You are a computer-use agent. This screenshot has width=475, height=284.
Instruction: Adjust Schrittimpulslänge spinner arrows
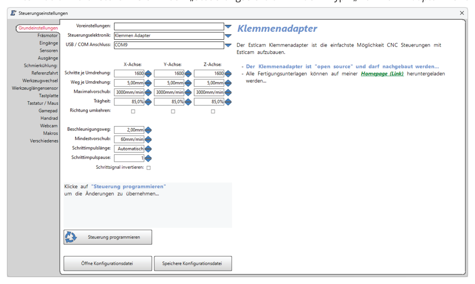click(x=148, y=149)
